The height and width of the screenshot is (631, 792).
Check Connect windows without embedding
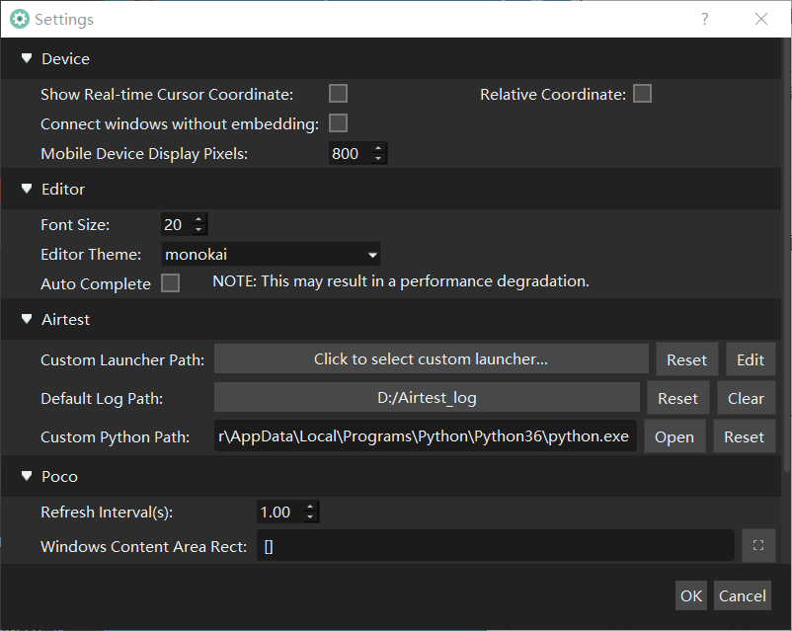click(339, 123)
